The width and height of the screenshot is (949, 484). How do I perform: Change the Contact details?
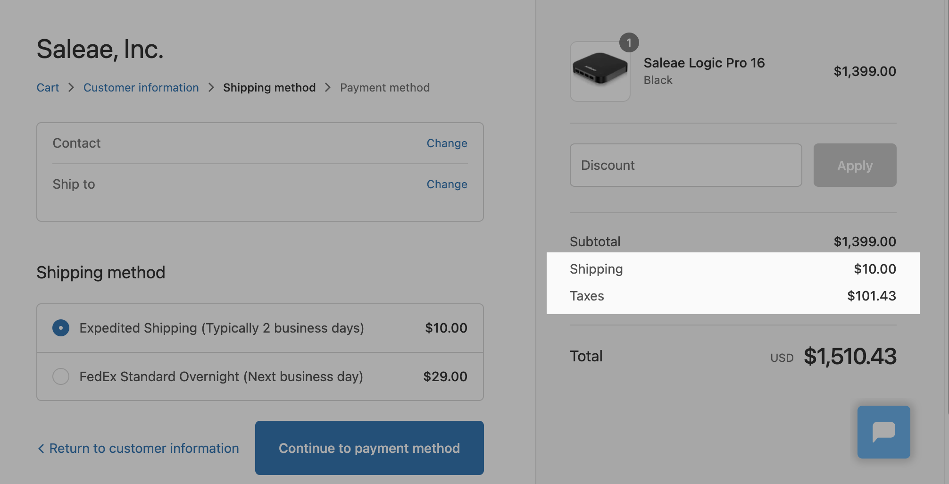coord(447,143)
